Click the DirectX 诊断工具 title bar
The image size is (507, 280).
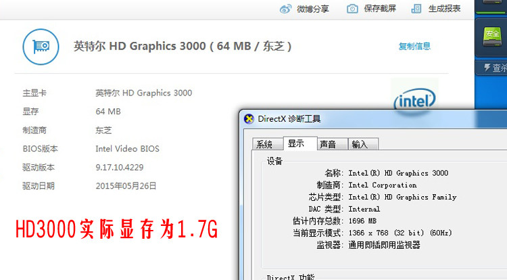(x=372, y=119)
